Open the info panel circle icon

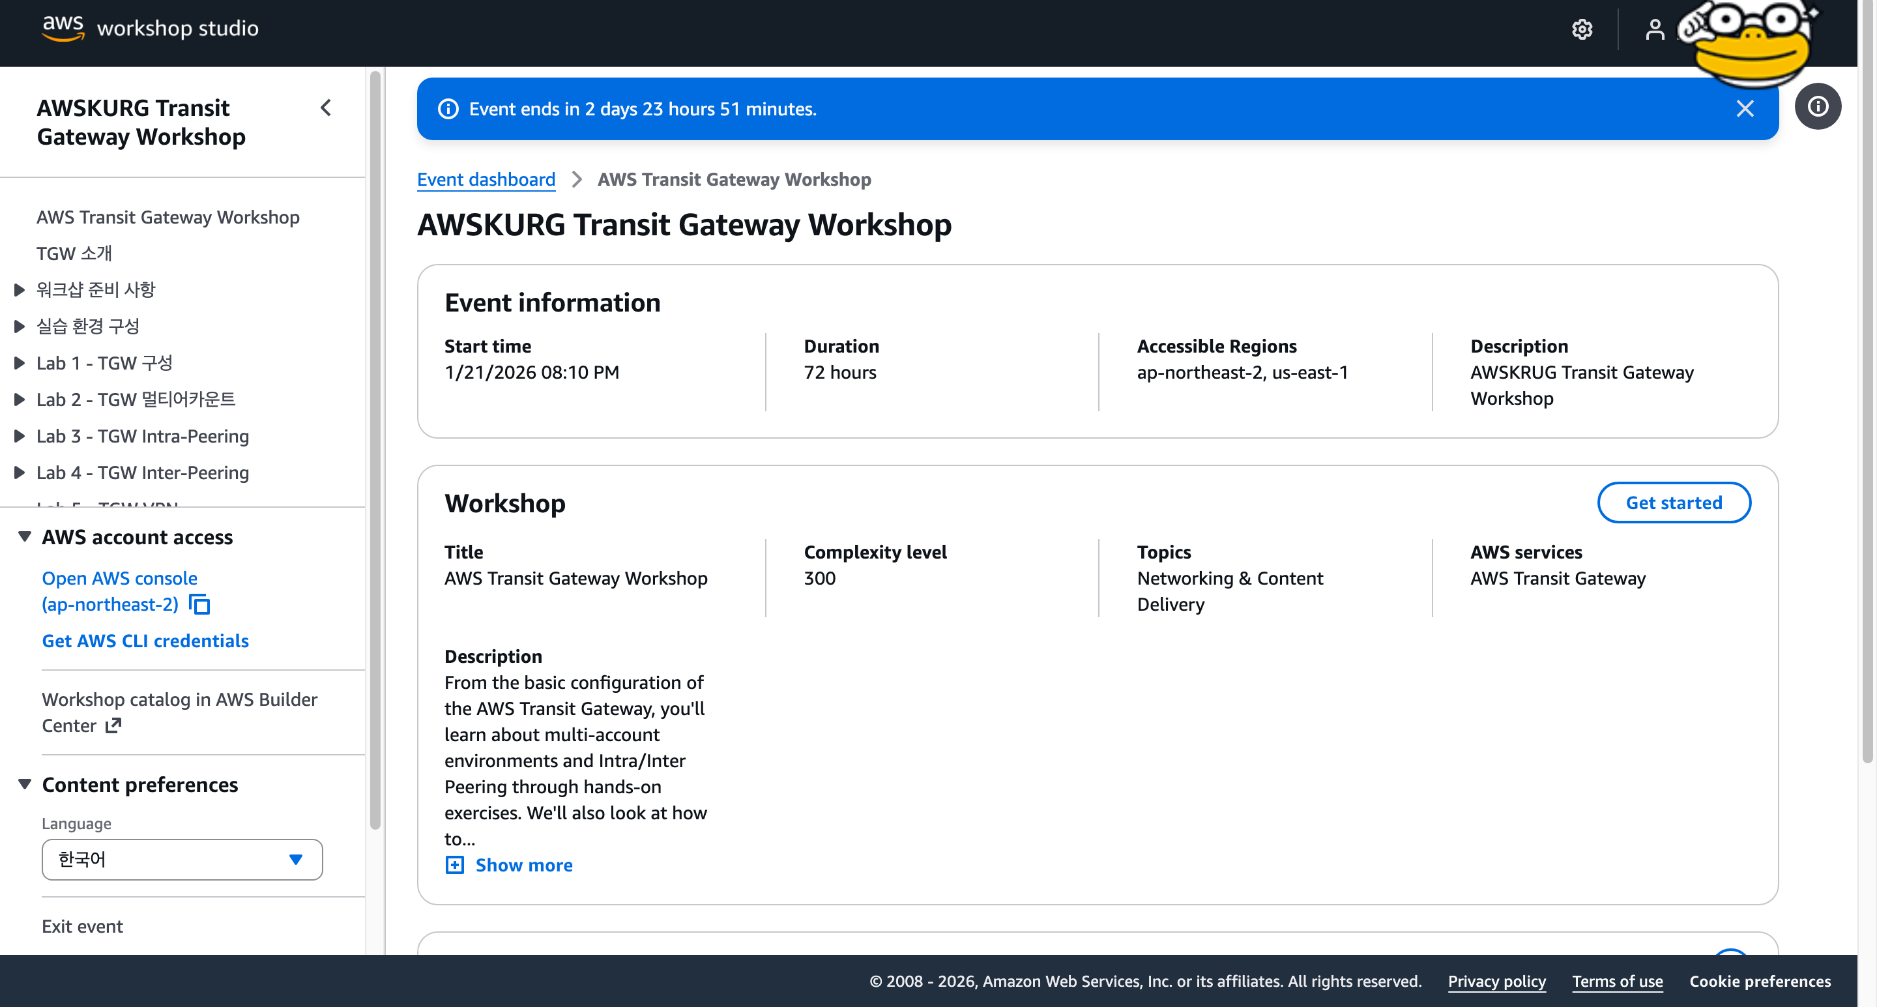pos(1817,107)
